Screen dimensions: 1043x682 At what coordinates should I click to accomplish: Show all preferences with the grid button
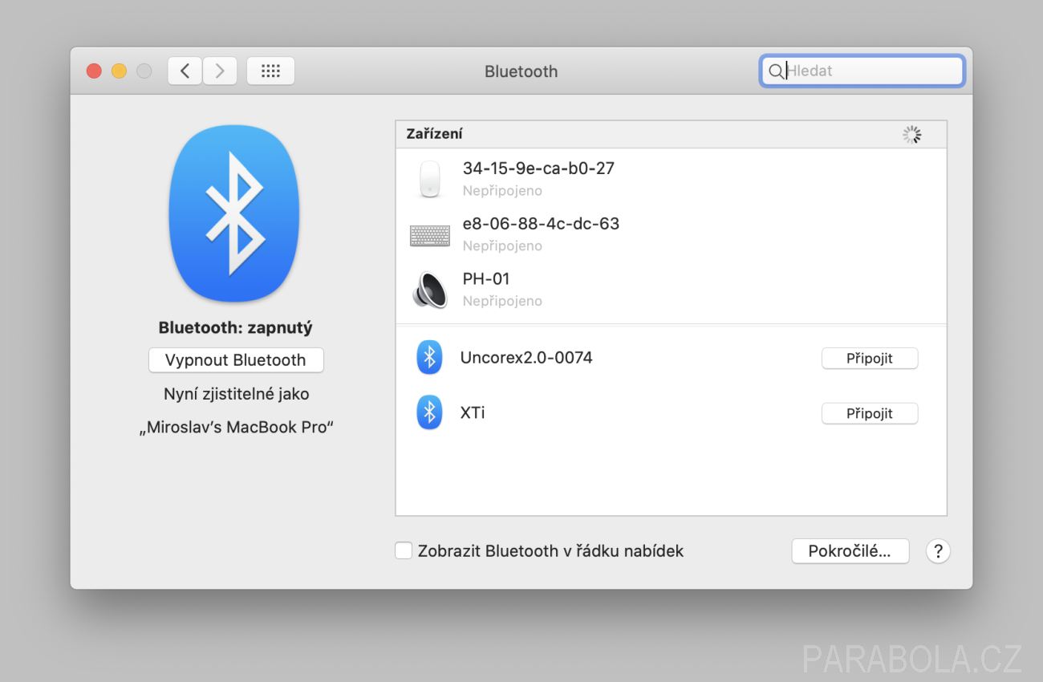point(270,71)
